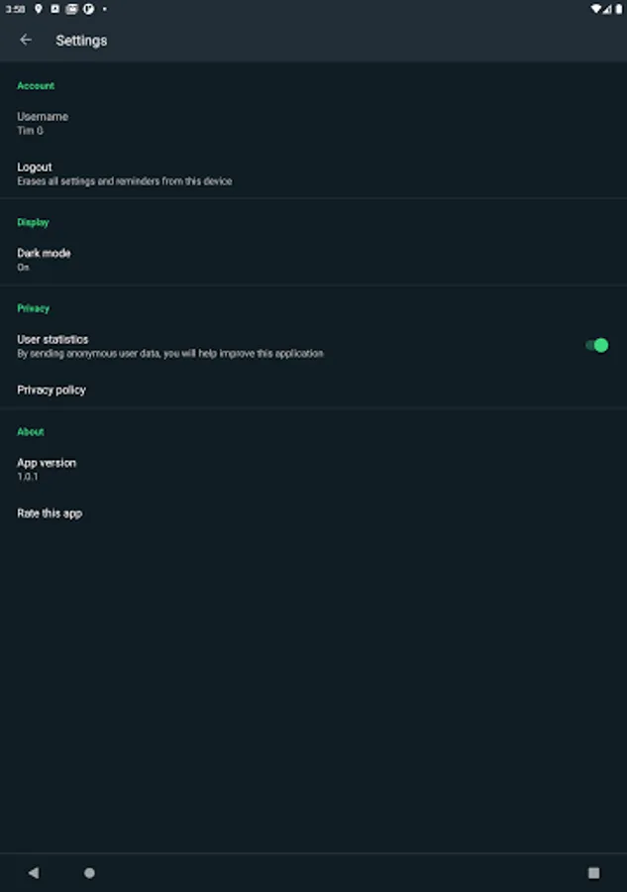
Task: Tap the App version 1.0.1 entry
Action: click(47, 469)
